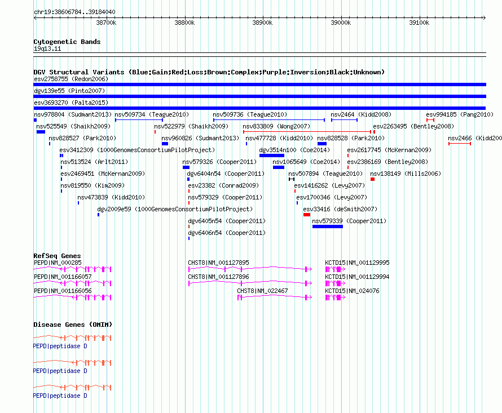This screenshot has height=413, width=502.
Task: Open nsv473839 (Kidd2010) variant label
Action: 111,197
